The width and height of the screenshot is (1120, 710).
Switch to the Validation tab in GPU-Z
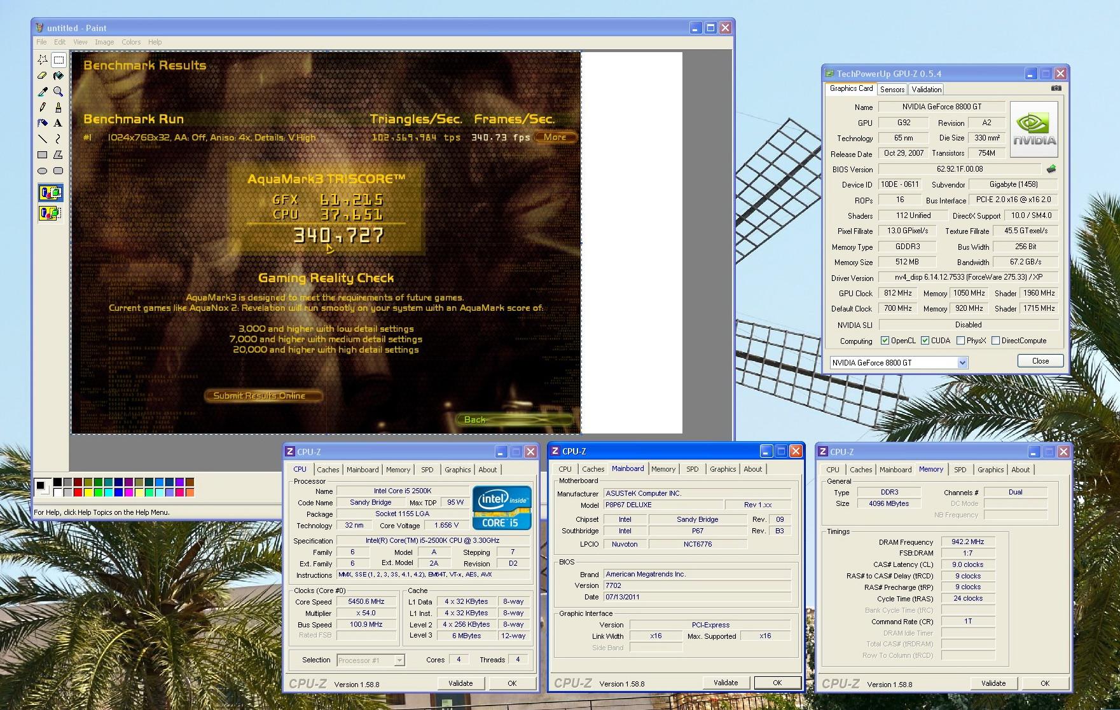926,90
